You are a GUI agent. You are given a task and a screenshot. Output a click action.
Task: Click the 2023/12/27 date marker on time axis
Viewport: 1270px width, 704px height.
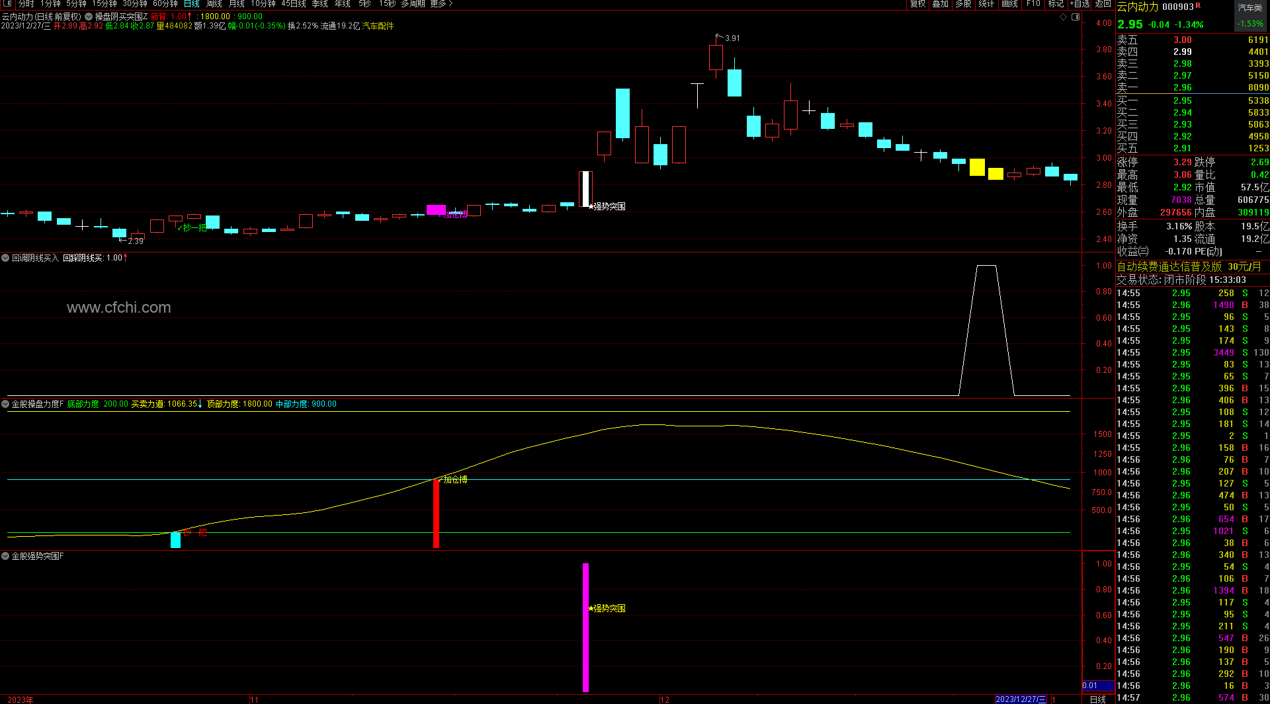tap(1021, 699)
